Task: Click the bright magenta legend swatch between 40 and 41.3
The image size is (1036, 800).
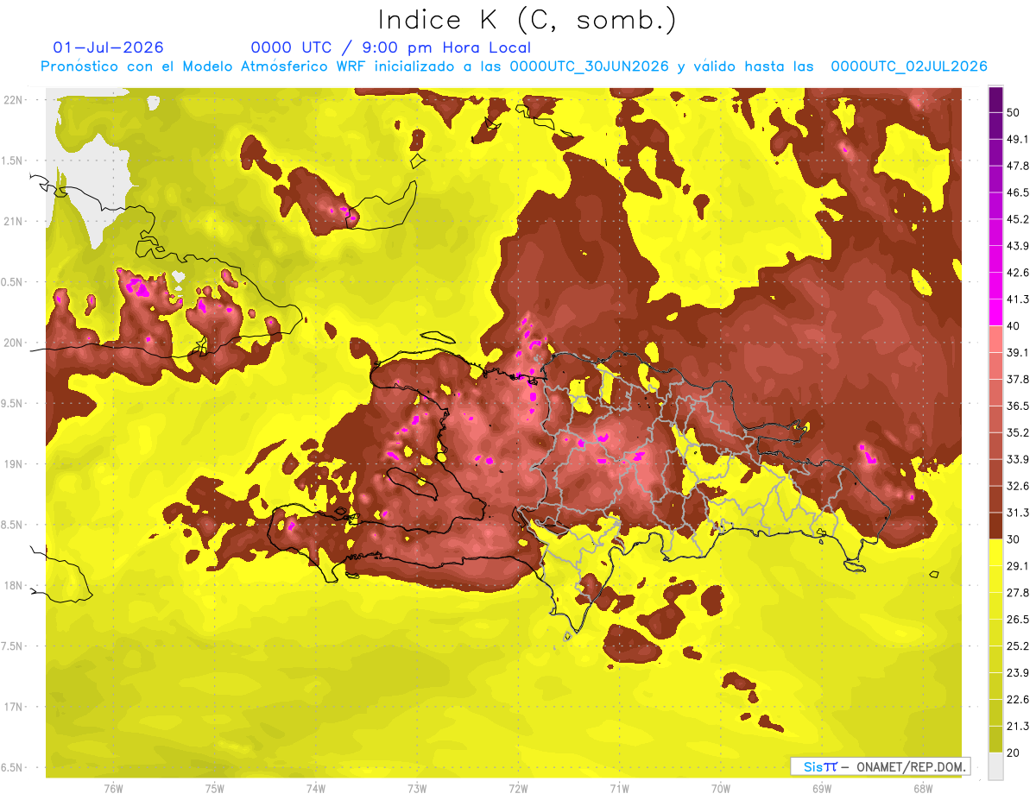Action: 995,312
